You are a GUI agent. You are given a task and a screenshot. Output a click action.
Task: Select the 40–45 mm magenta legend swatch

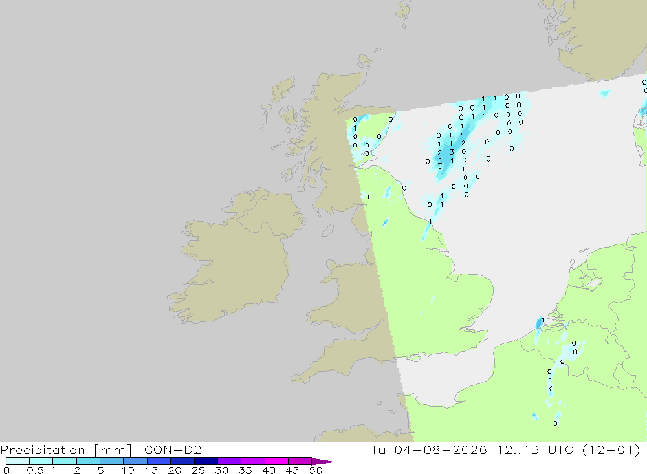coord(276,461)
